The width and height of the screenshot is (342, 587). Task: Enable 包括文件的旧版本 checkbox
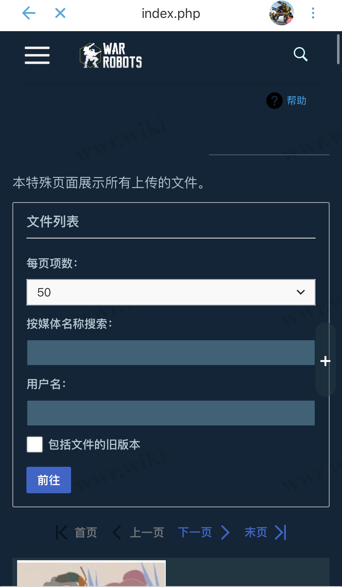[35, 444]
